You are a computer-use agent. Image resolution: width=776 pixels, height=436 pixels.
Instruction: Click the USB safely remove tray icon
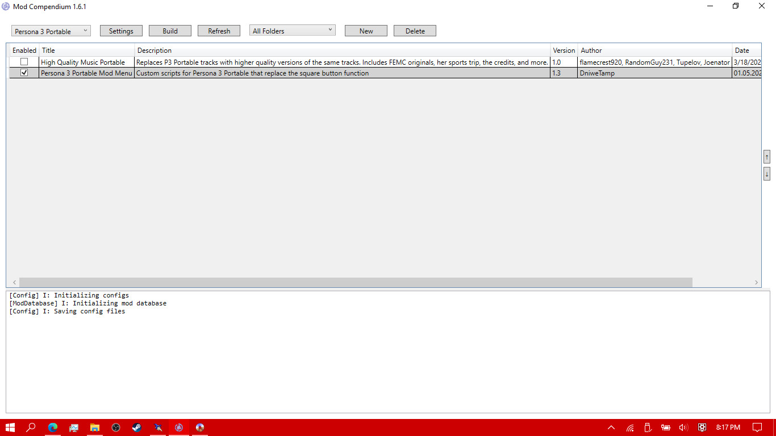tap(648, 427)
